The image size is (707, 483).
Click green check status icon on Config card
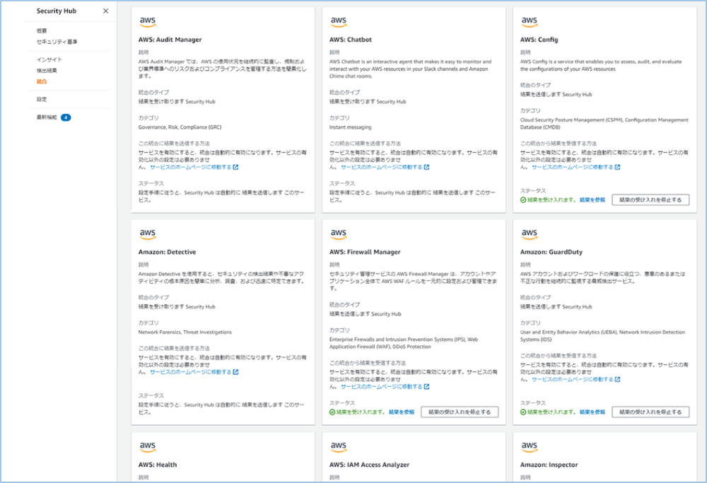point(523,200)
